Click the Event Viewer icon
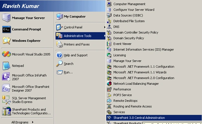 click(x=109, y=44)
